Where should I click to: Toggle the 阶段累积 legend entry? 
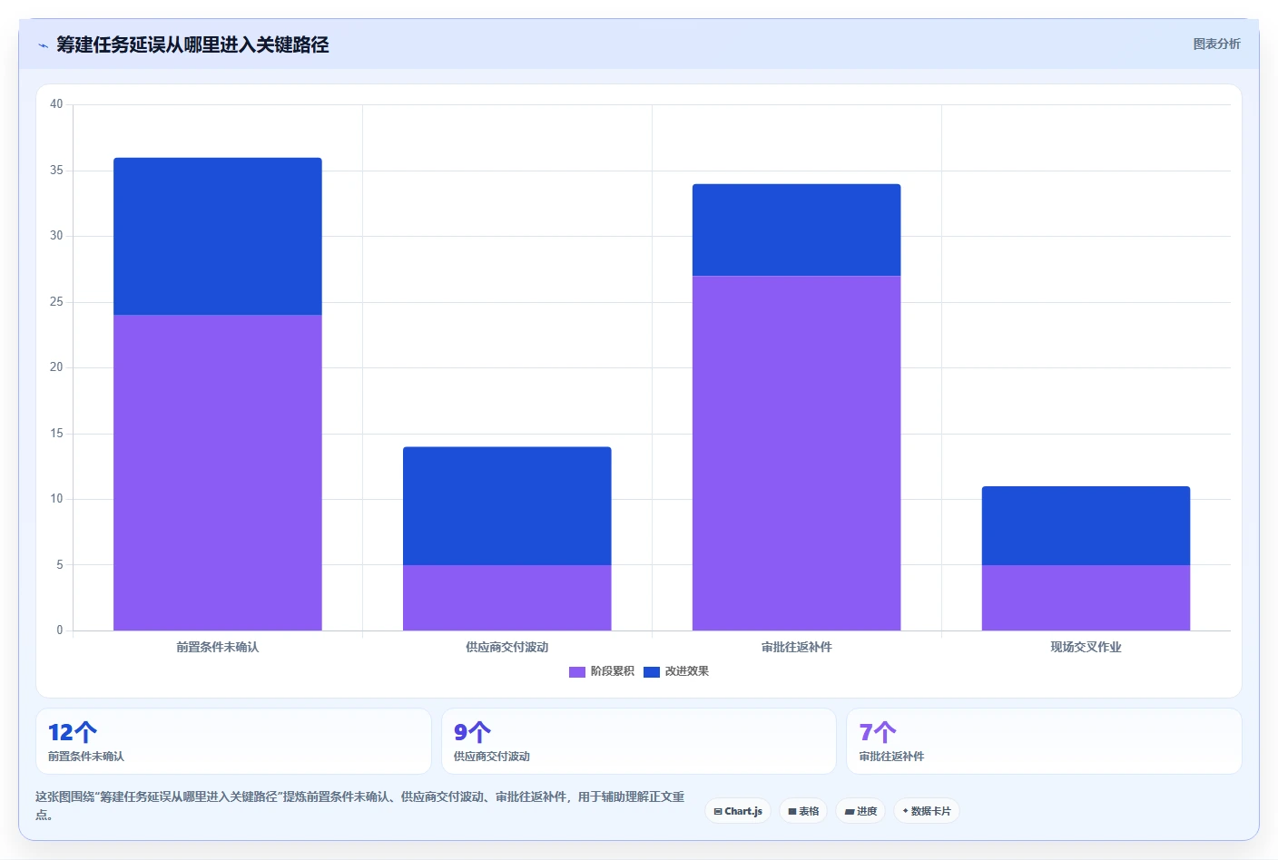coord(602,671)
